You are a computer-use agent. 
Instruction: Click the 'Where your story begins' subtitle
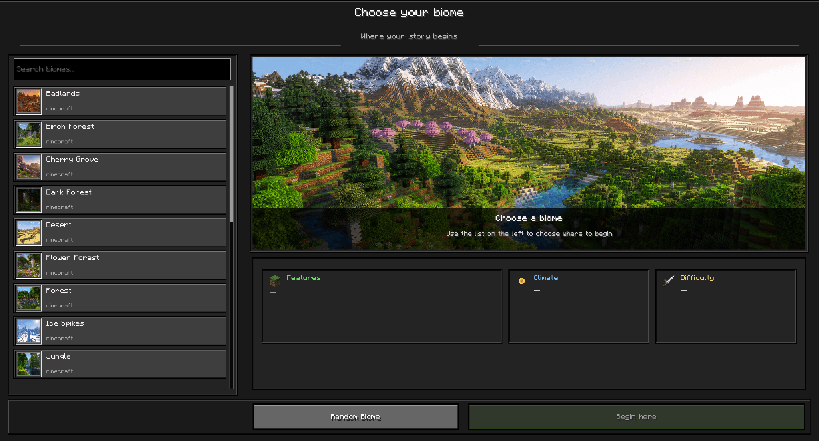pyautogui.click(x=409, y=36)
